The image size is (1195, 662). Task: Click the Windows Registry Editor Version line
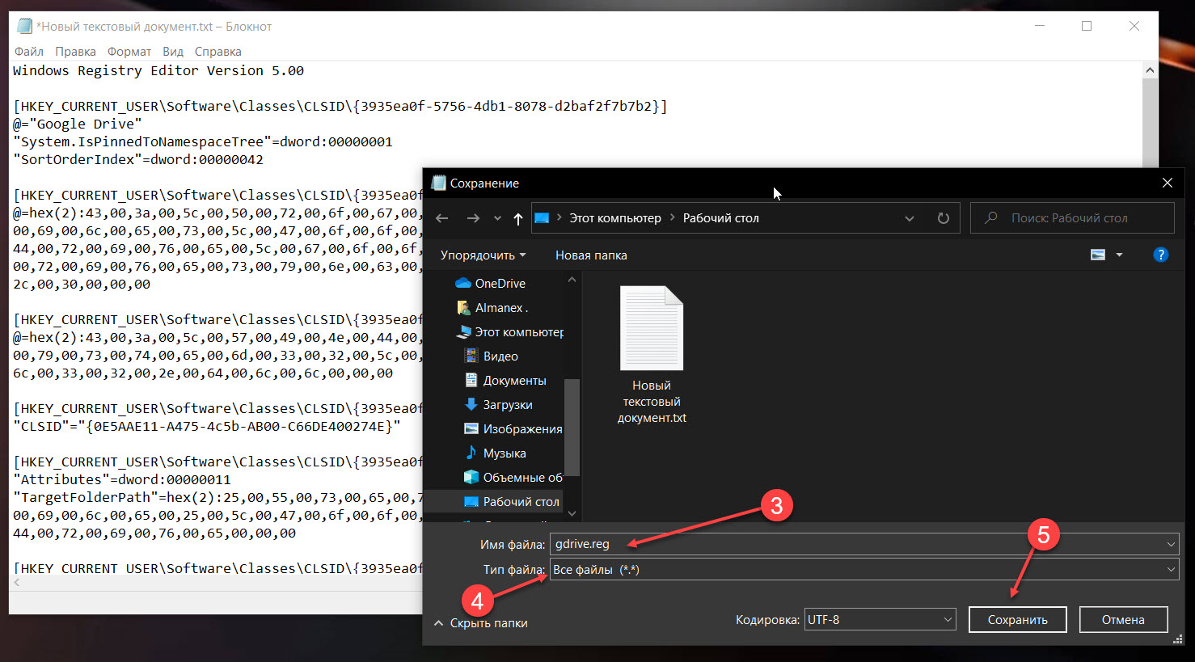tap(158, 70)
